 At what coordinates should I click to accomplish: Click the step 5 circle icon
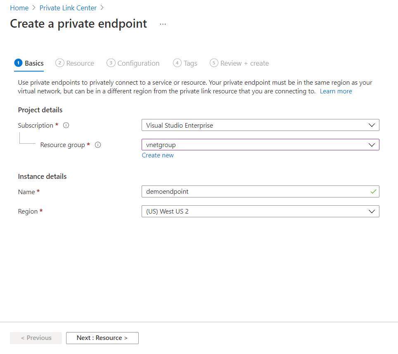click(214, 63)
